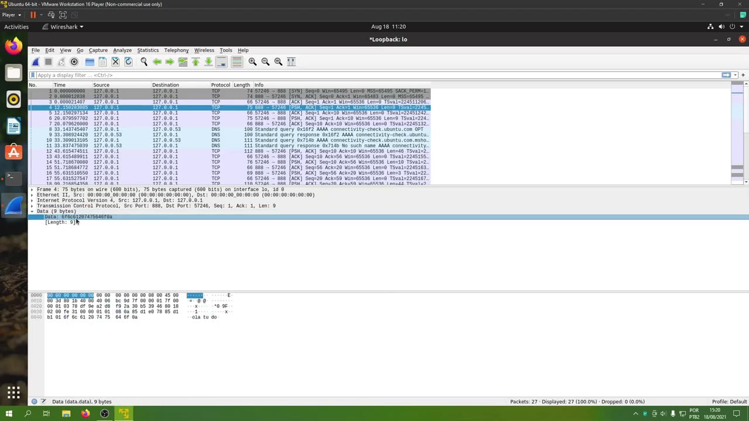Viewport: 749px width, 421px height.
Task: Click the display filter input field
Action: pyautogui.click(x=374, y=75)
